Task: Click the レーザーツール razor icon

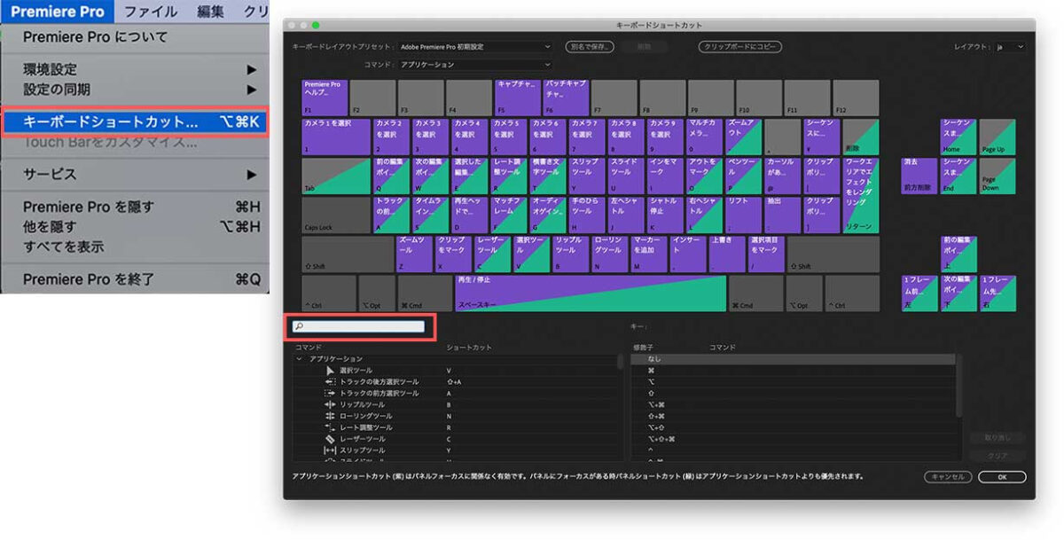Action: point(331,439)
